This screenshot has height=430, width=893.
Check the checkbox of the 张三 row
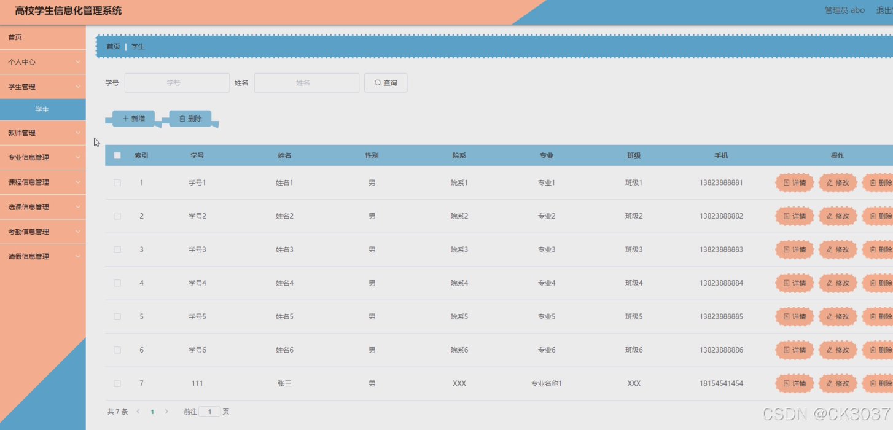(x=117, y=383)
